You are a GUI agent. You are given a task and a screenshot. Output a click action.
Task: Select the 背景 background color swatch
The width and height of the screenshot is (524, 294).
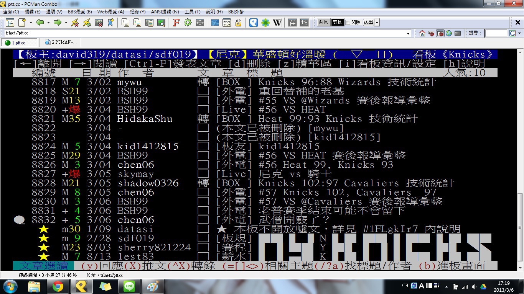click(x=337, y=23)
